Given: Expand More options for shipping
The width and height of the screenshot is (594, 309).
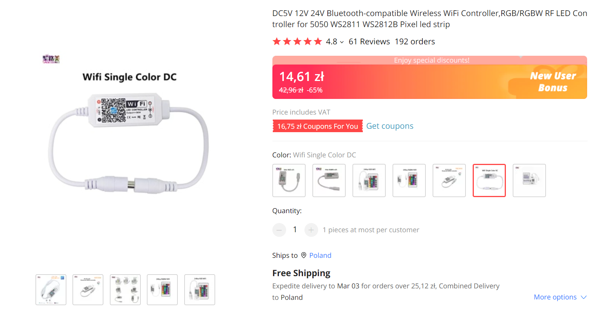Looking at the screenshot, I should tap(560, 297).
